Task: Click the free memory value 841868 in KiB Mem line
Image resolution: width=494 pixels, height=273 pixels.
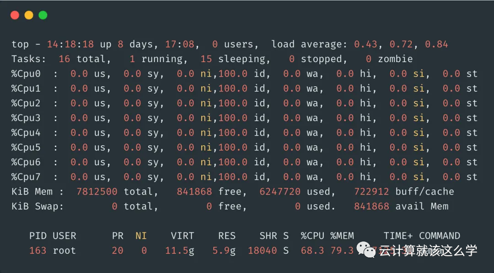Action: pyautogui.click(x=194, y=192)
